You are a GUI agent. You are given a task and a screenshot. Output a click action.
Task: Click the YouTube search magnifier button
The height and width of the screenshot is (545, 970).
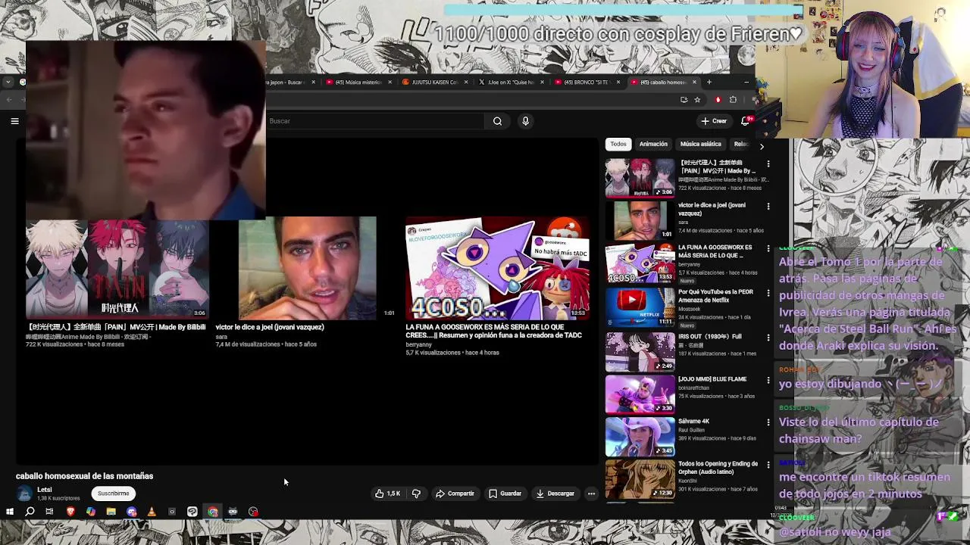tap(497, 121)
